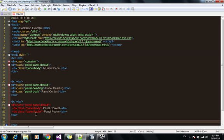Close the 1.html tab
The height and width of the screenshot is (140, 224).
[22, 14]
